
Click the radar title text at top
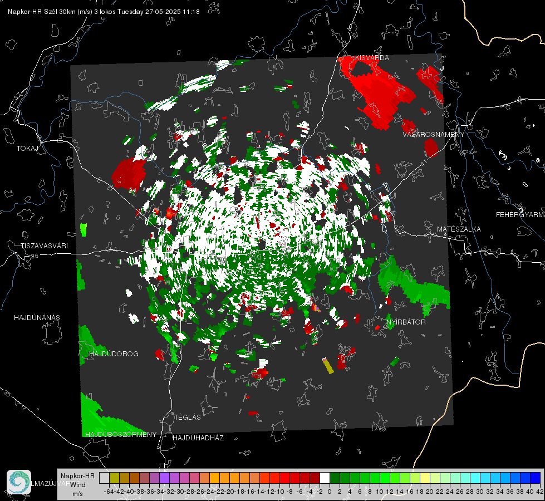click(104, 12)
